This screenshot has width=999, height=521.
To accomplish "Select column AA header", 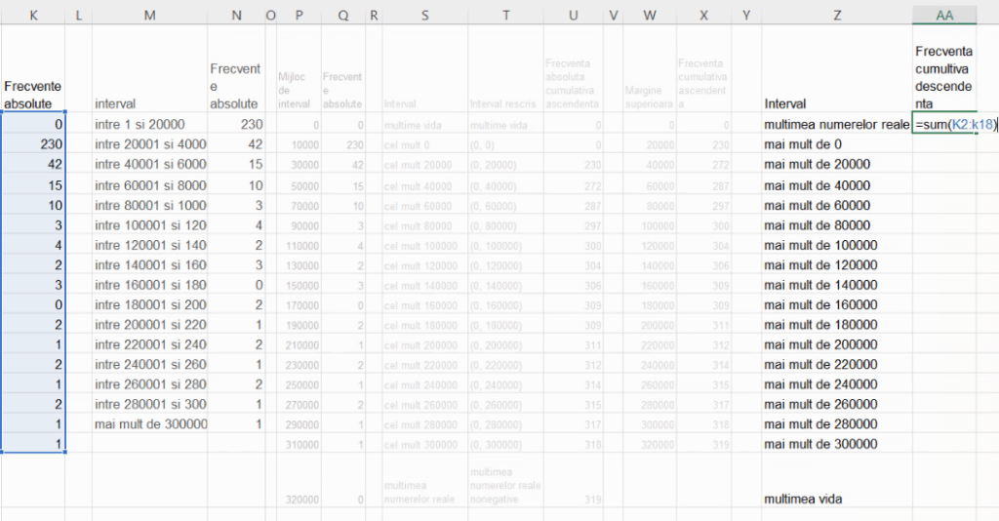I will pos(943,15).
